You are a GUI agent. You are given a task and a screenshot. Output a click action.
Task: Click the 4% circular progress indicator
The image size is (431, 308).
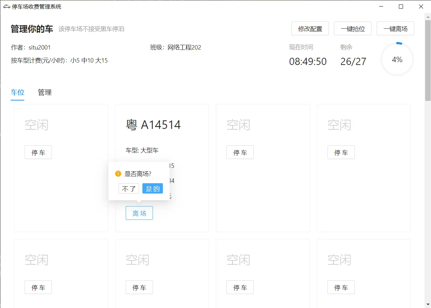397,60
